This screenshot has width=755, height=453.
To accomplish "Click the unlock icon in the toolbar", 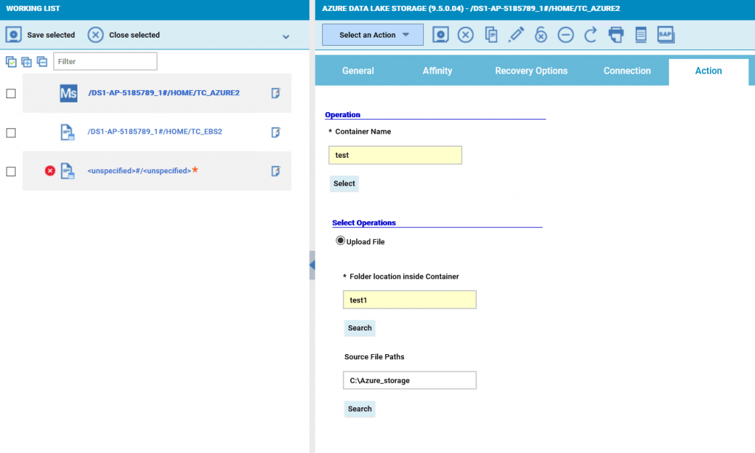I will coord(540,35).
